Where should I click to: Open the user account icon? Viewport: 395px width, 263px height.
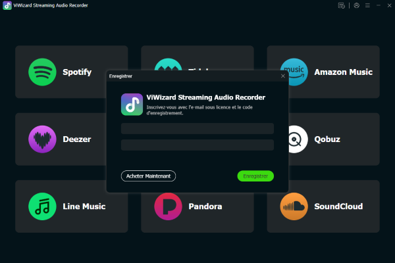coord(356,5)
